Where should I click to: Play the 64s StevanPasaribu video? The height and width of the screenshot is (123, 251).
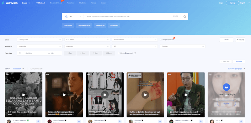click(64, 95)
